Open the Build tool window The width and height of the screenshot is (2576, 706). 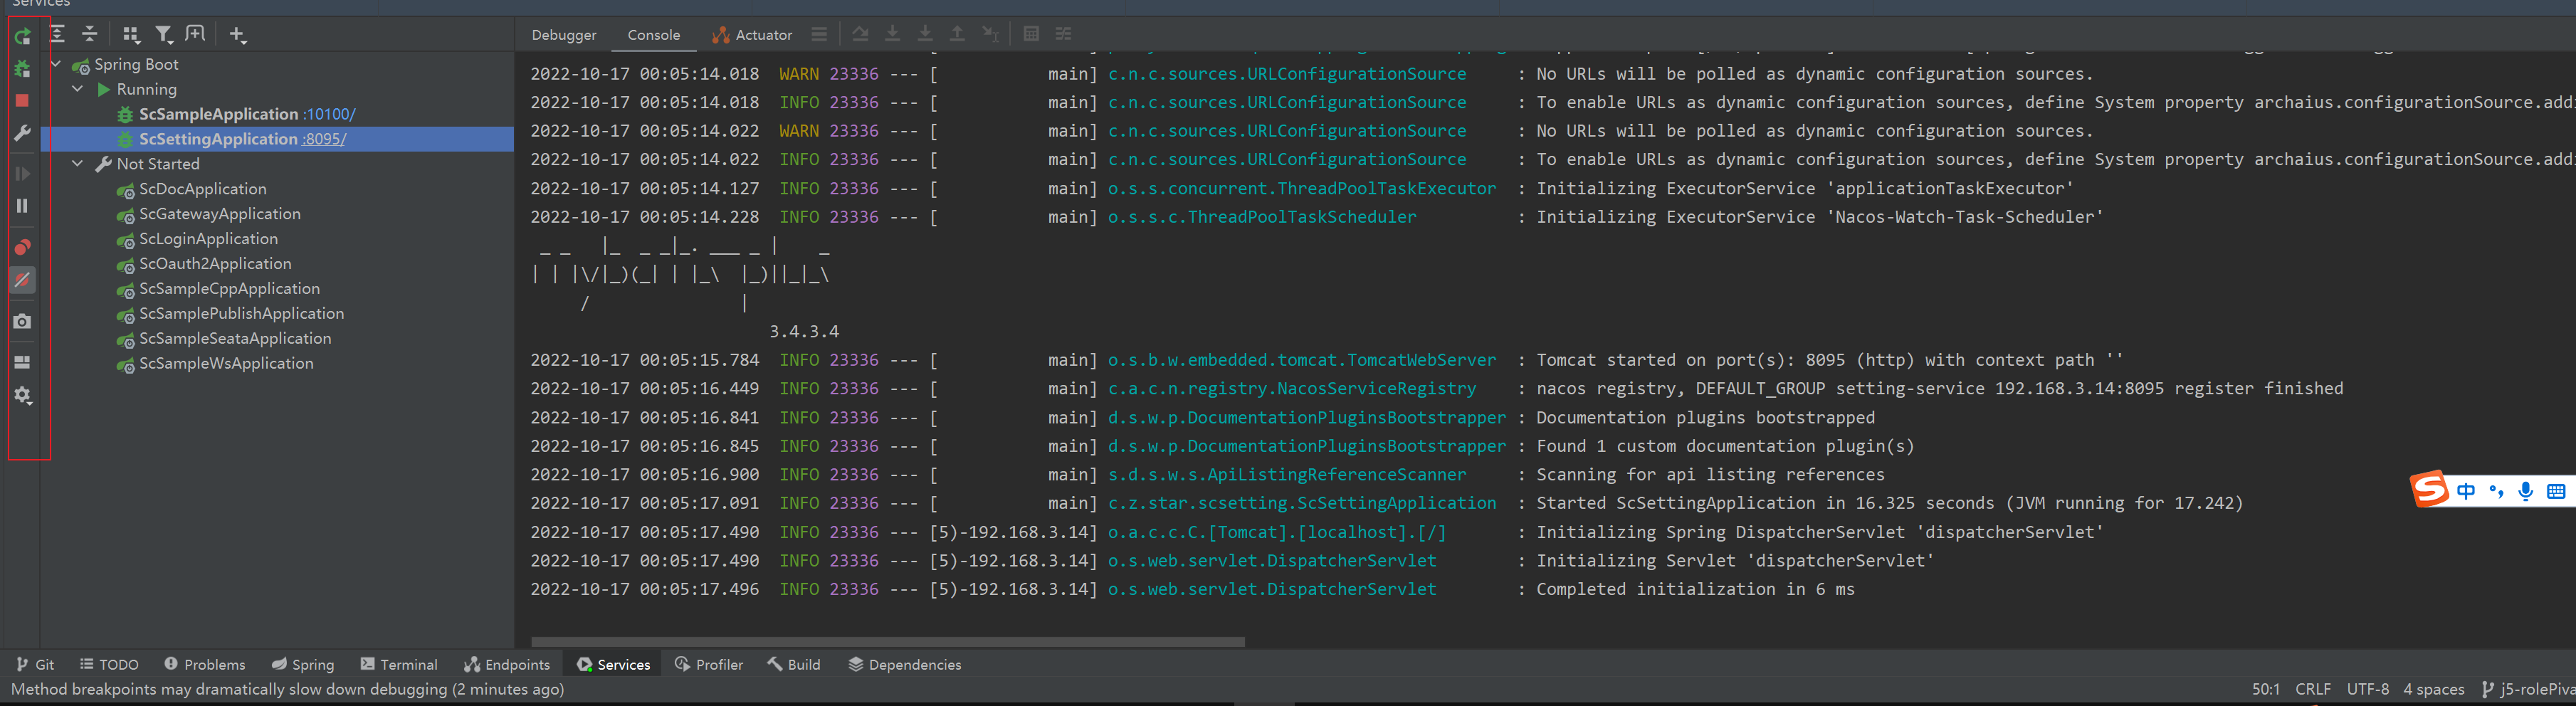pyautogui.click(x=794, y=664)
